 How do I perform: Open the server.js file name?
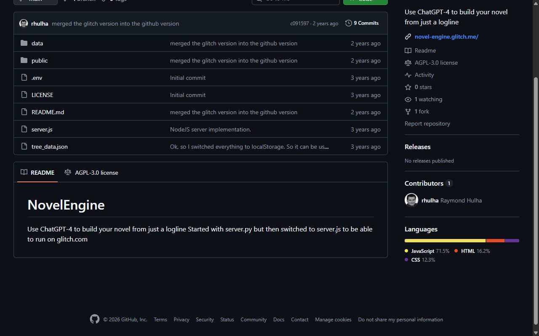(42, 129)
